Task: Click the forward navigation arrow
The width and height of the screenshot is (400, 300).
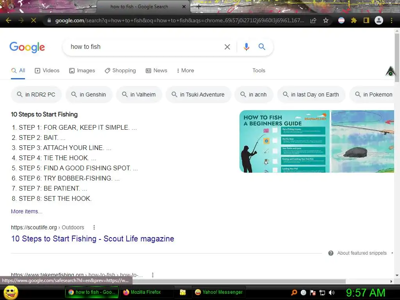Action: (21, 20)
